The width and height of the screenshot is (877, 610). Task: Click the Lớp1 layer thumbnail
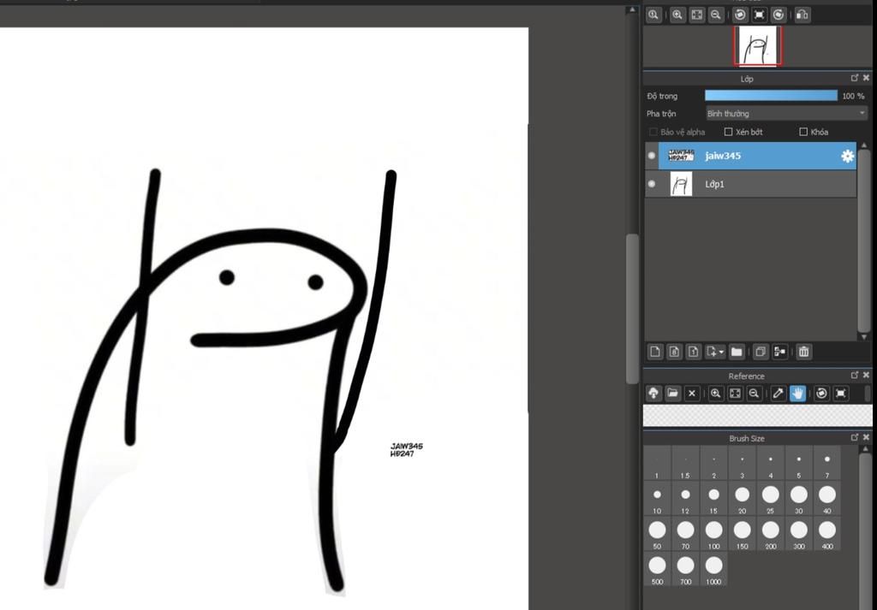point(681,184)
